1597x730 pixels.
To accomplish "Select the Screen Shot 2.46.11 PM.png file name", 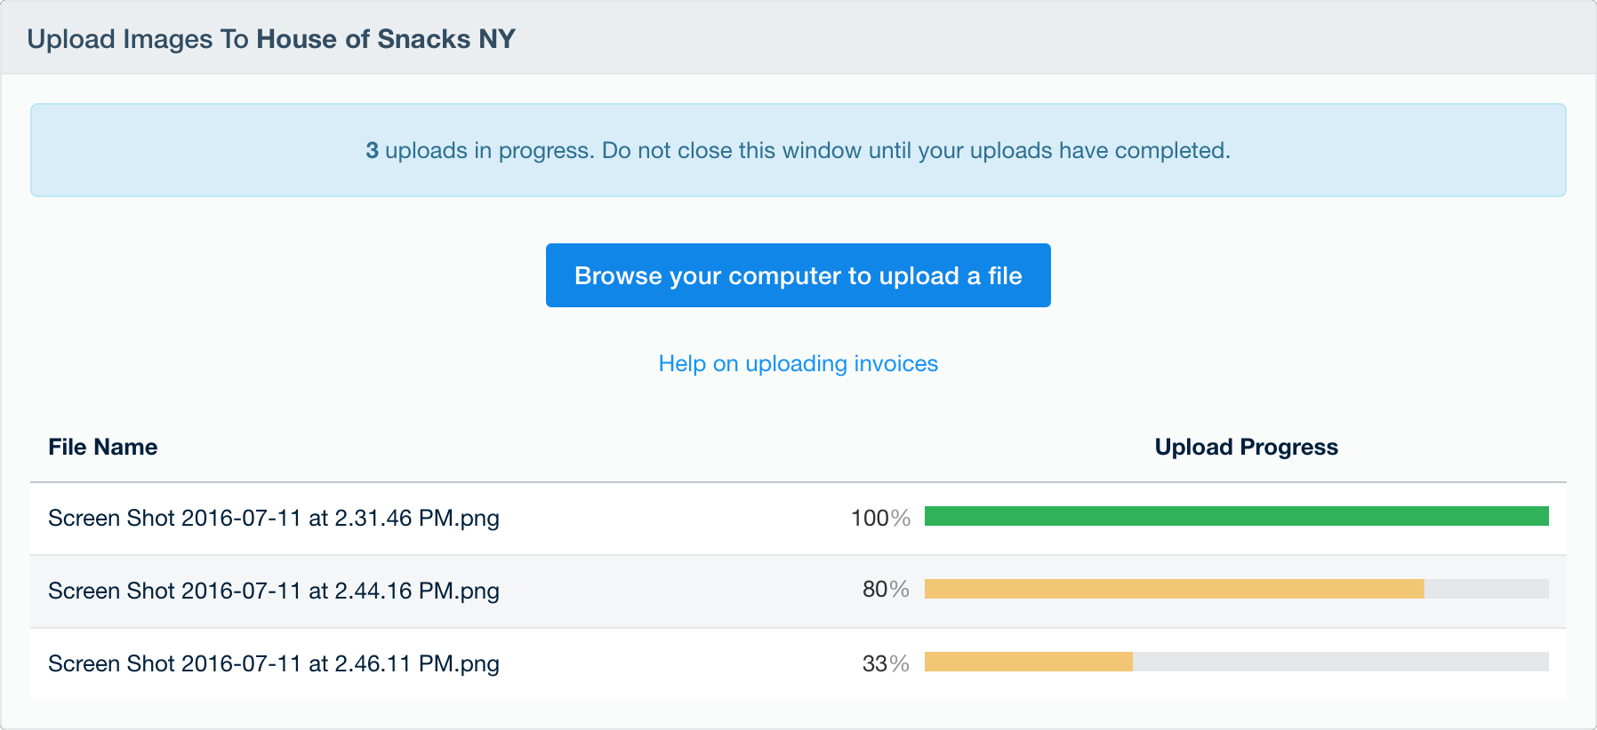I will point(273,663).
